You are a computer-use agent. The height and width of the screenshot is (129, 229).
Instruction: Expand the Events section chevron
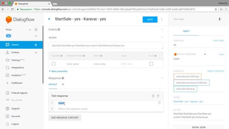(x=162, y=29)
